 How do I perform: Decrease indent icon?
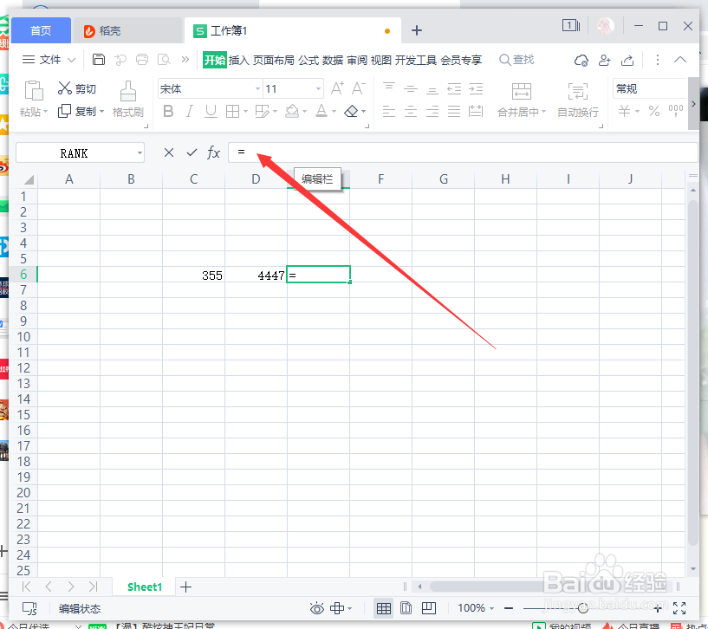click(x=454, y=88)
